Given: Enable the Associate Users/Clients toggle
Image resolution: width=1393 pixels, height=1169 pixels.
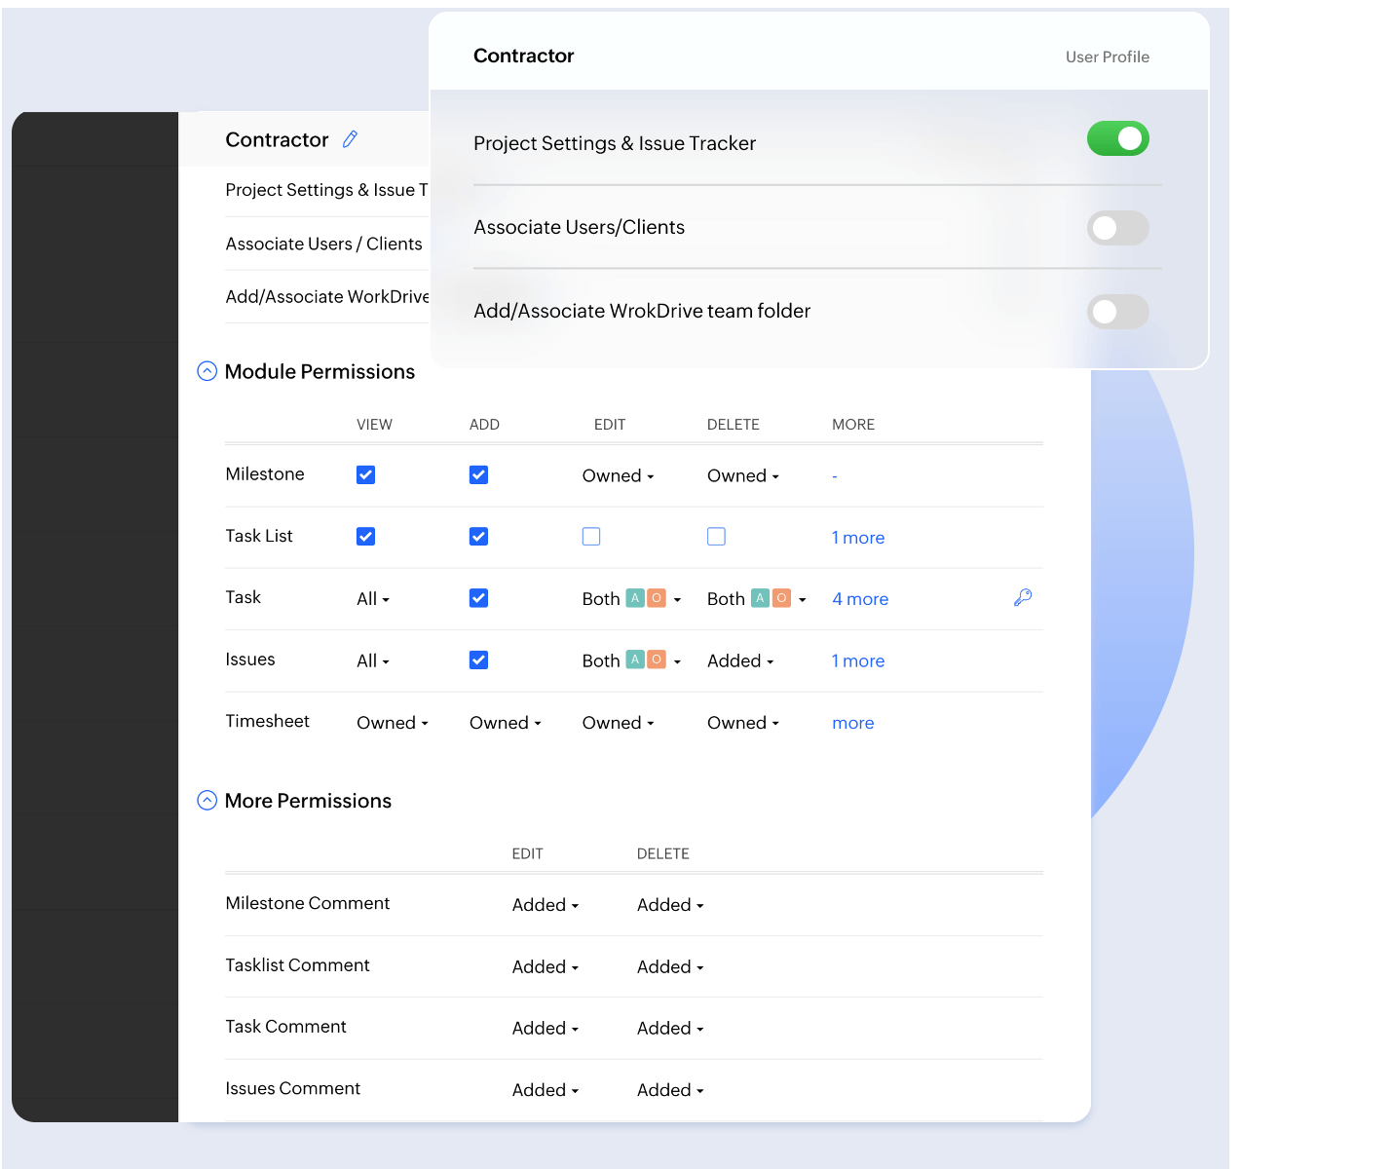Looking at the screenshot, I should click(x=1117, y=228).
